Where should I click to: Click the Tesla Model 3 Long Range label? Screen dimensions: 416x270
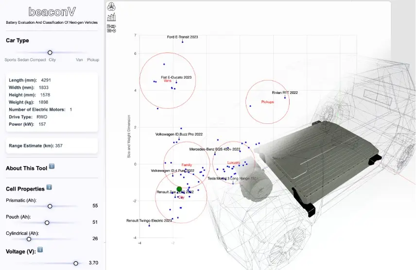click(x=232, y=178)
